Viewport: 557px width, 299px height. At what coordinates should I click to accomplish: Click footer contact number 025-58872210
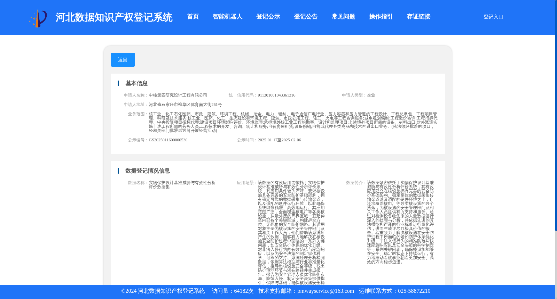(x=414, y=291)
